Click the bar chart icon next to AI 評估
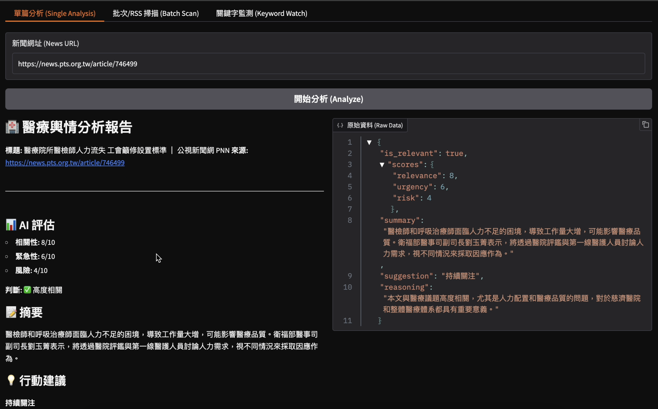This screenshot has height=409, width=658. 11,225
